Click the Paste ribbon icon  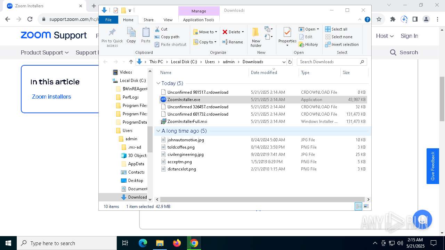point(146,35)
